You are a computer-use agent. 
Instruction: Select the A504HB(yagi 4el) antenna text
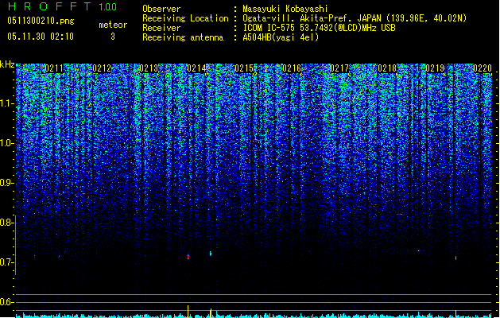[x=281, y=37]
